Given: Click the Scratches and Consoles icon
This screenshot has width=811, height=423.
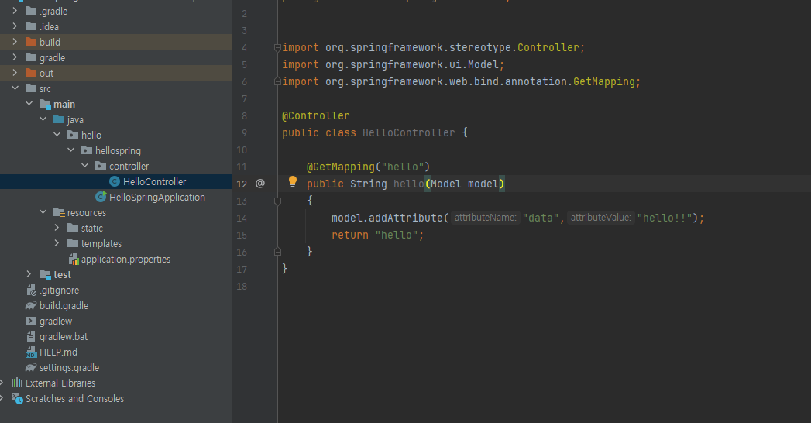Looking at the screenshot, I should point(17,399).
